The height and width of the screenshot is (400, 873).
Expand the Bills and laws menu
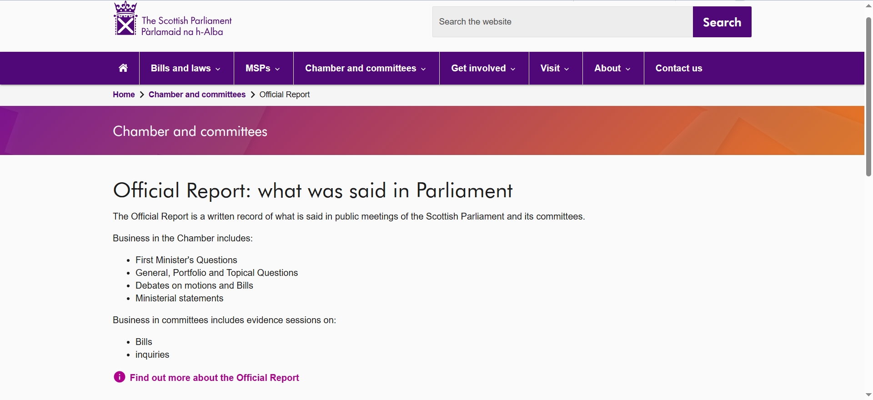click(x=186, y=68)
